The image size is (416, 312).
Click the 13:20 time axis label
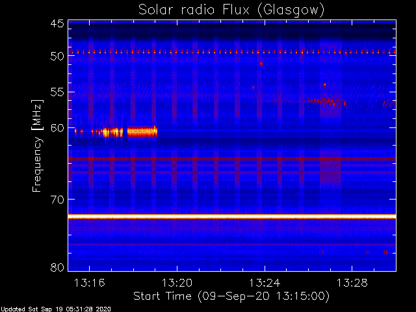pos(177,283)
